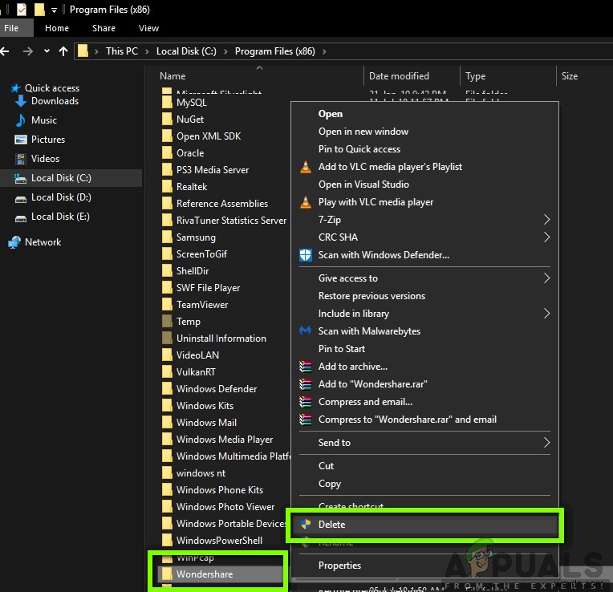Click the Local Disk (D:) drive icon
Viewport: 613px width, 592px height.
[x=20, y=199]
